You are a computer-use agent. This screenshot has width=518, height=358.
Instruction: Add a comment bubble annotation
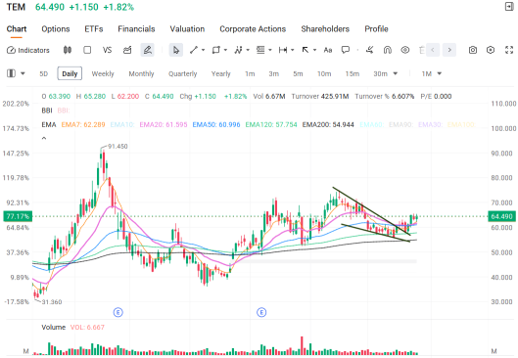pyautogui.click(x=346, y=50)
